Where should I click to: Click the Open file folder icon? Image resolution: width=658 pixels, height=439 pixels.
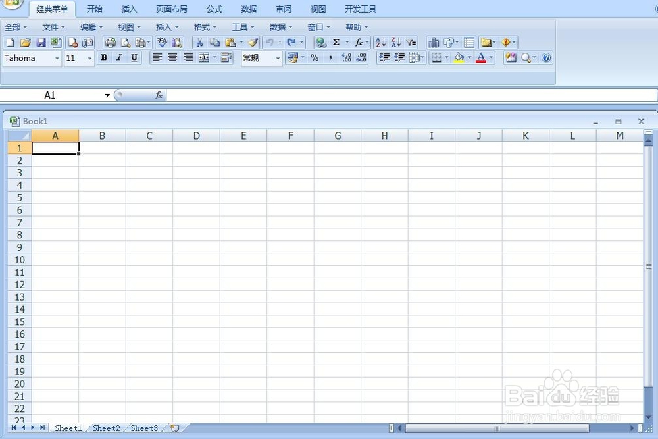click(x=25, y=42)
